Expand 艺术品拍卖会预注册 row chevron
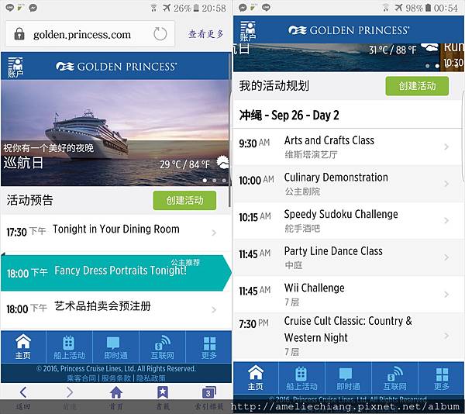 pos(214,310)
